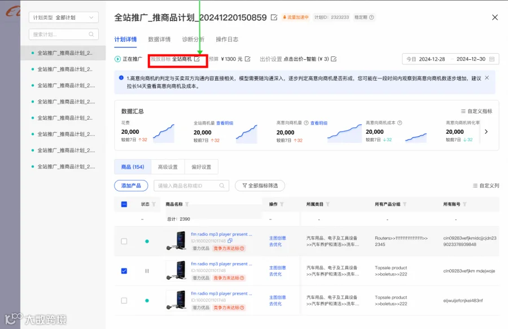508x329 pixels.
Task: Open 全部指标筛选 filter button
Action: point(260,186)
